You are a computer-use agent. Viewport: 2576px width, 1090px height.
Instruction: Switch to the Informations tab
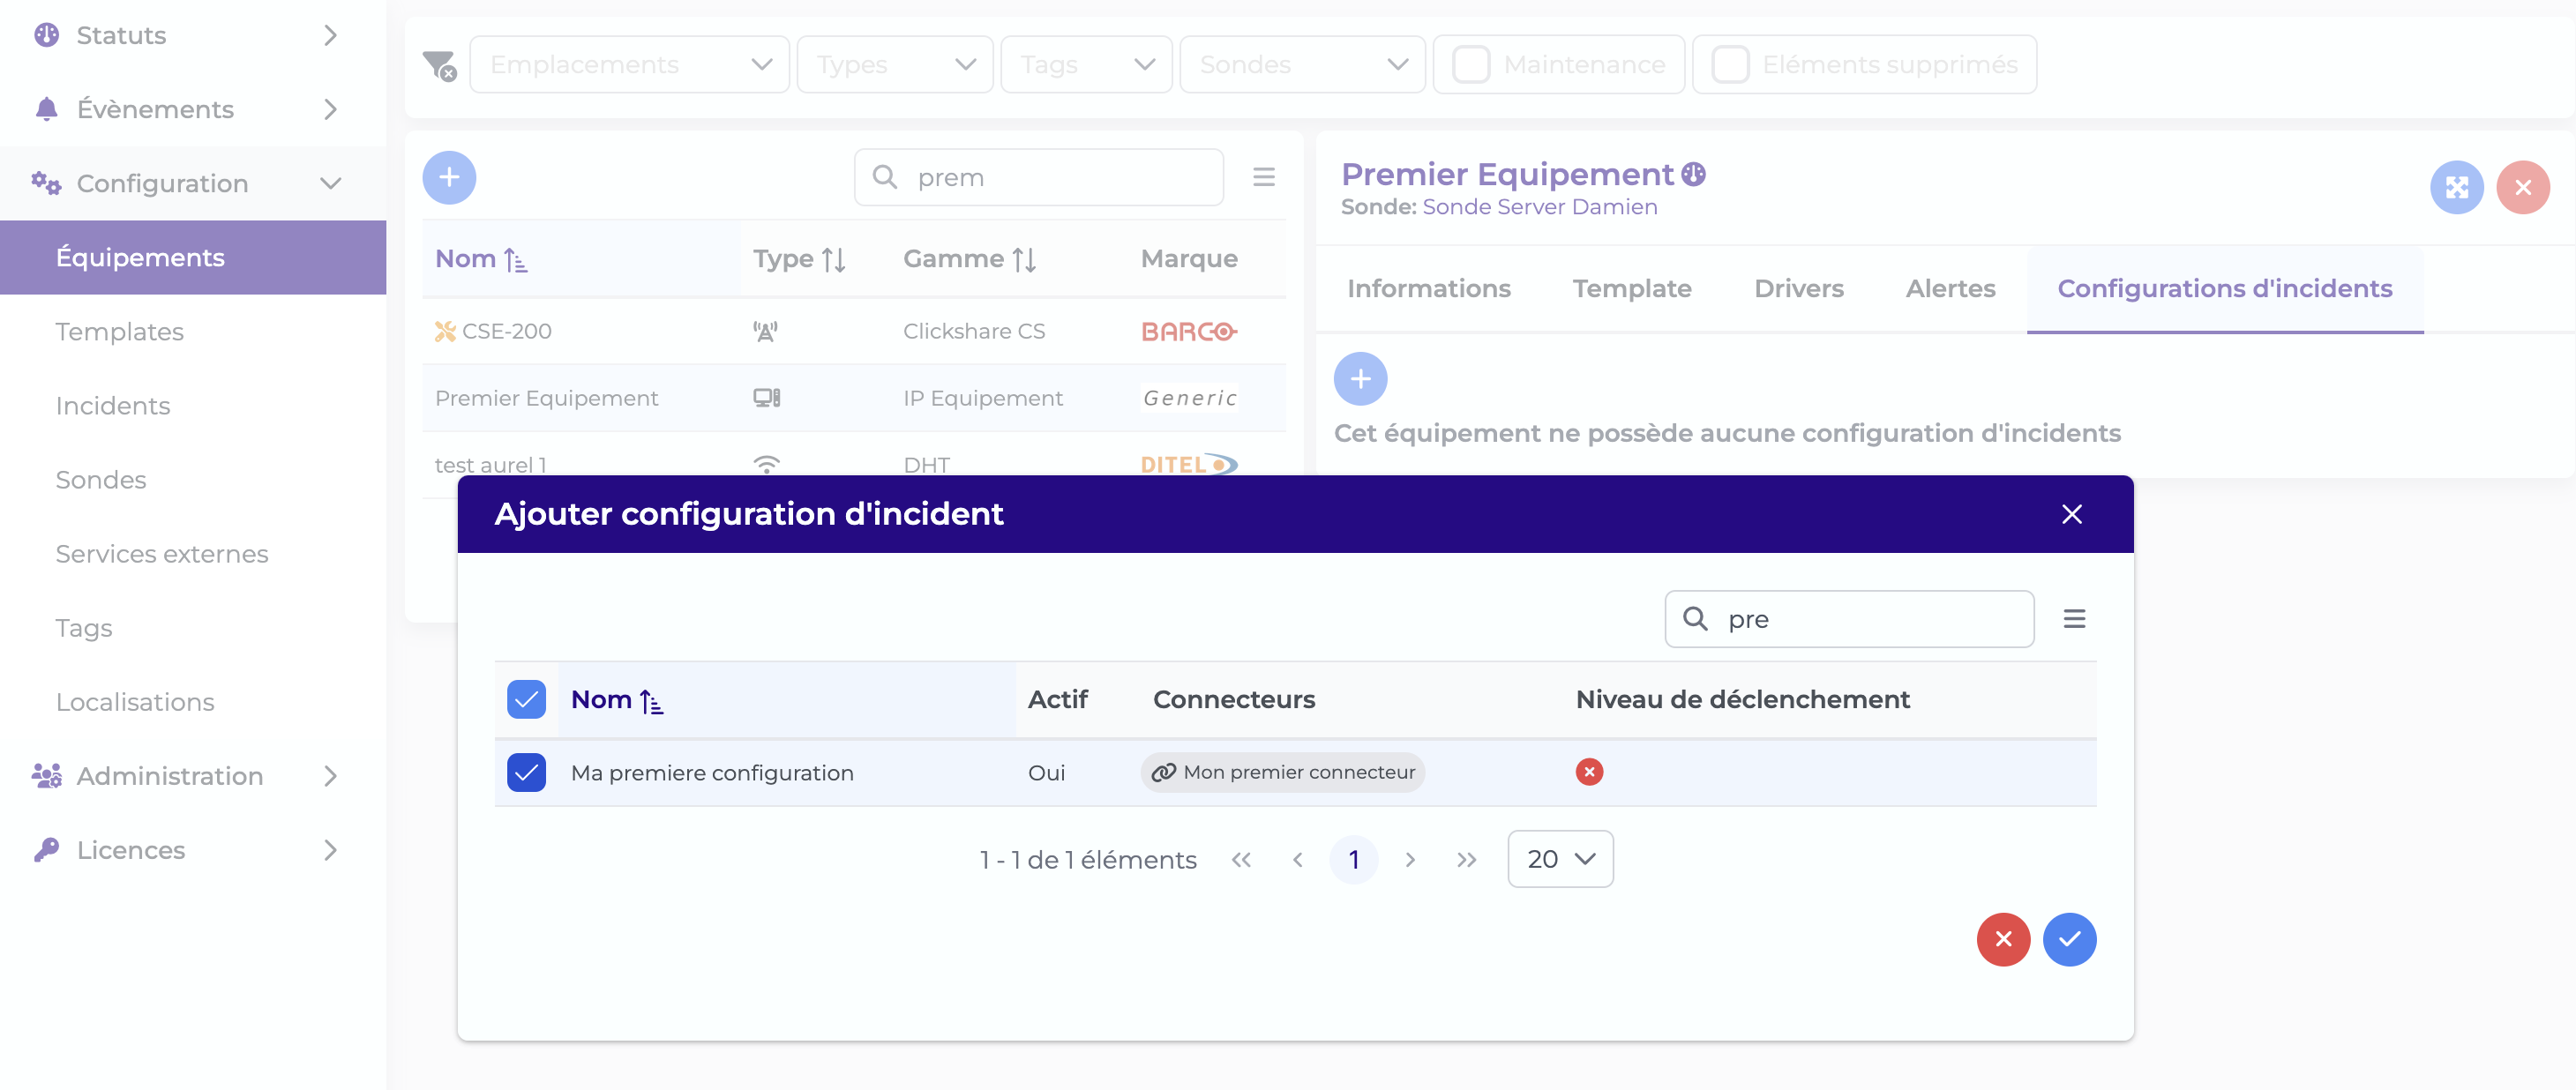click(x=1428, y=289)
